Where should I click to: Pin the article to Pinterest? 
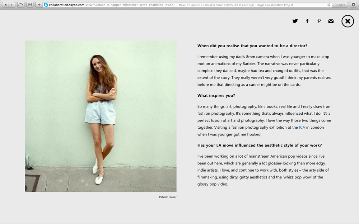[x=319, y=21]
